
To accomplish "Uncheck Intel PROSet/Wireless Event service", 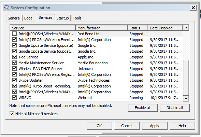I will click(x=14, y=40).
